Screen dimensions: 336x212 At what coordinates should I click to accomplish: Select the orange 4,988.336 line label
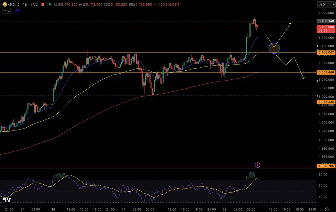[x=326, y=102]
